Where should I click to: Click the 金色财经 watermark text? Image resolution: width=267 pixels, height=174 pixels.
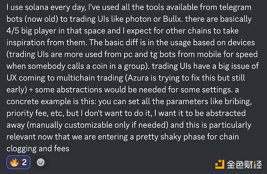pyautogui.click(x=244, y=165)
